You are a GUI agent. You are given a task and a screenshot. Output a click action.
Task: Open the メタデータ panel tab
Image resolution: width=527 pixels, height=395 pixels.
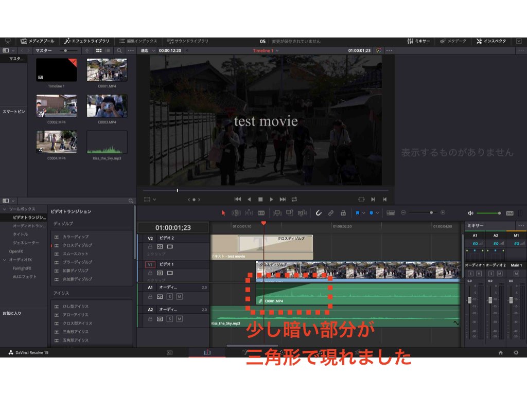pos(453,41)
